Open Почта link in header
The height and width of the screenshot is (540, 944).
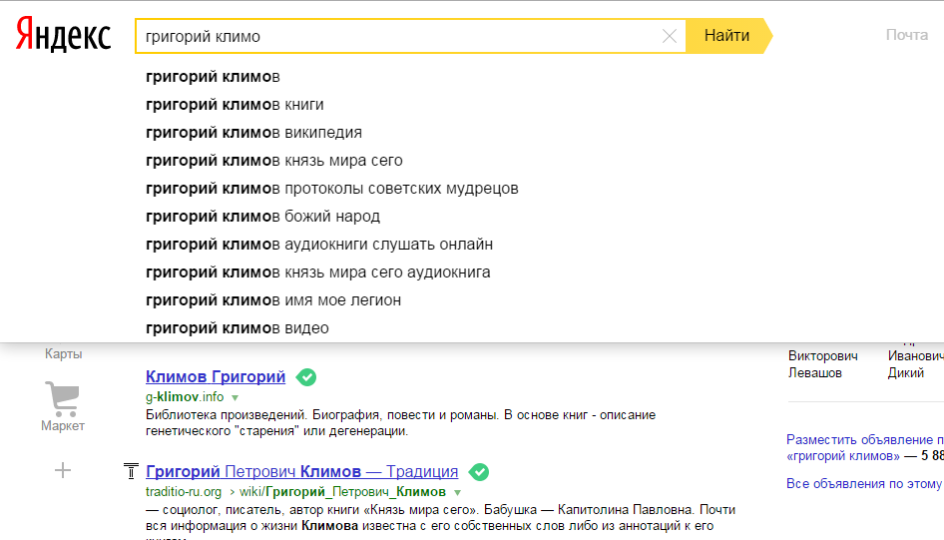pyautogui.click(x=907, y=35)
